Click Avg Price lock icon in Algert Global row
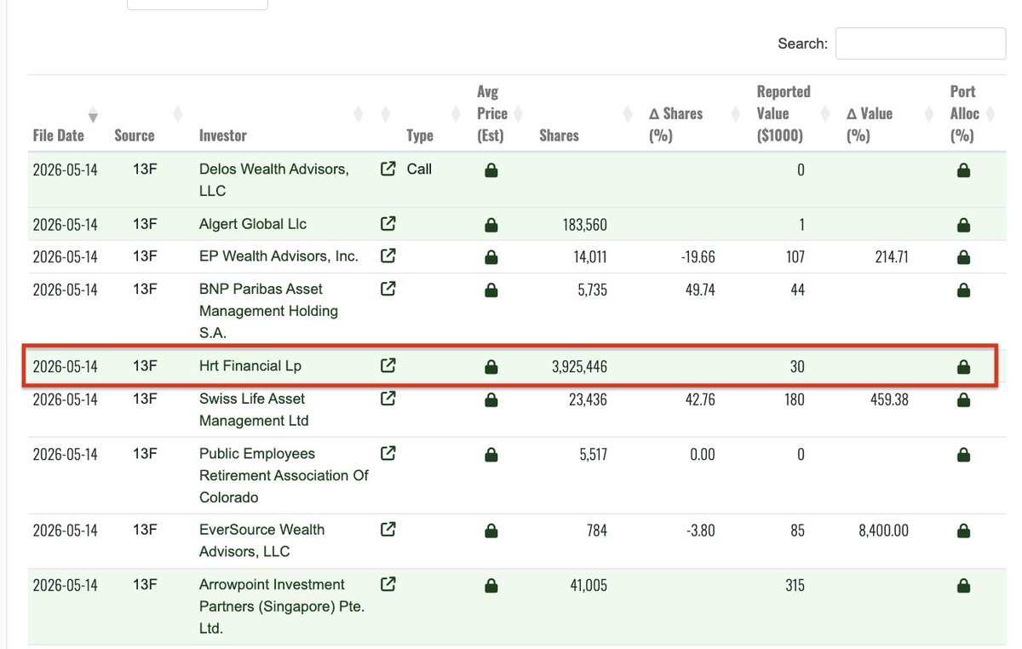1022x649 pixels. (491, 226)
